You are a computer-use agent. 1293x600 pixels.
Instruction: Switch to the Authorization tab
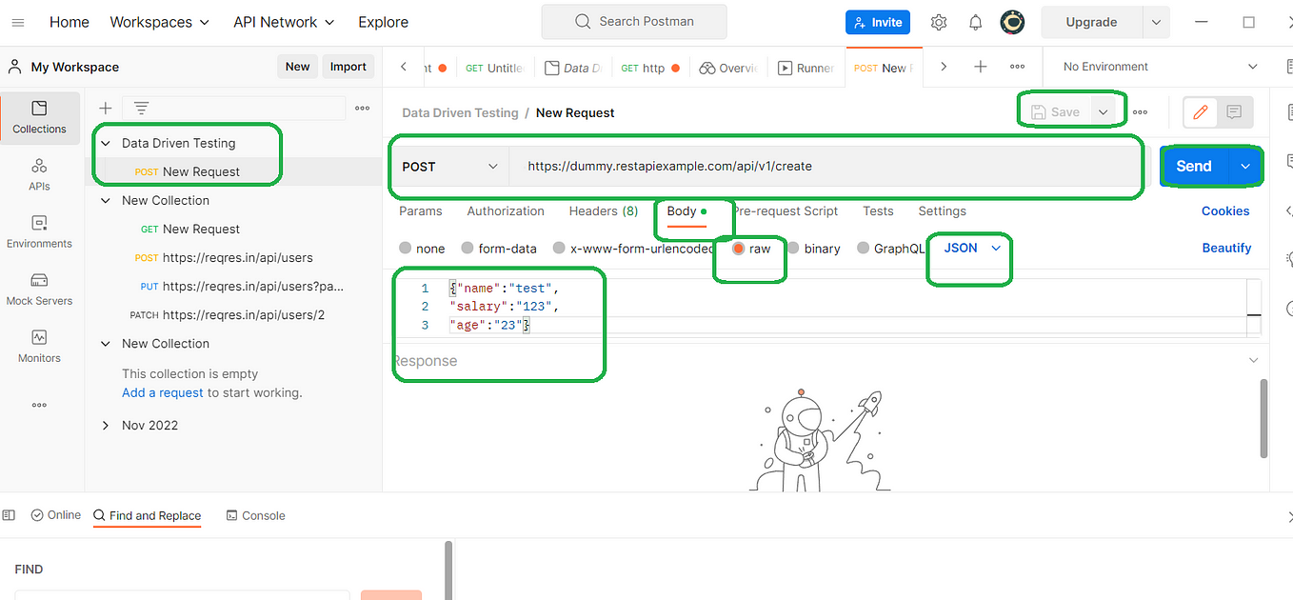pyautogui.click(x=506, y=211)
